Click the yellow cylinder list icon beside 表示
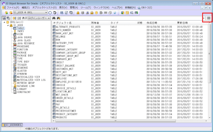213x132 pixels. [14, 18]
